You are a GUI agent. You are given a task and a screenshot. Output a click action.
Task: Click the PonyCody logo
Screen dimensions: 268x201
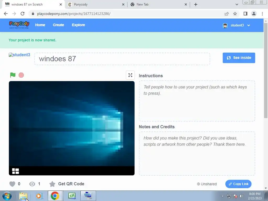[x=19, y=25]
